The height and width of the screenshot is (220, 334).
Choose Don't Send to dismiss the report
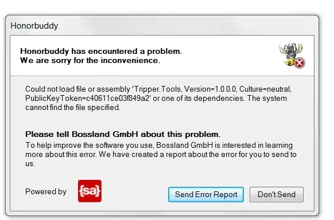tap(277, 194)
